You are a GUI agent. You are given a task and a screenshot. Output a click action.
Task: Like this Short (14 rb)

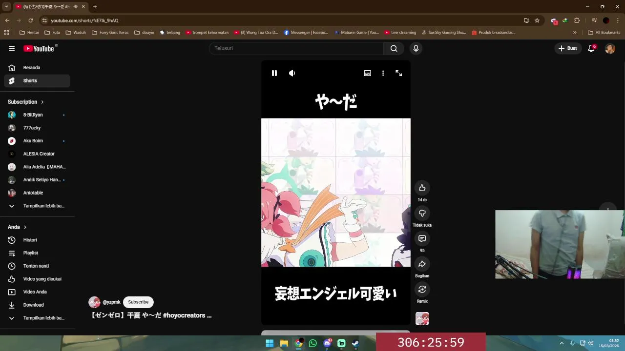tap(422, 188)
